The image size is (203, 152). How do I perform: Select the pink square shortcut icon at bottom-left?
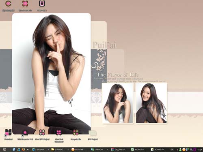point(9,133)
